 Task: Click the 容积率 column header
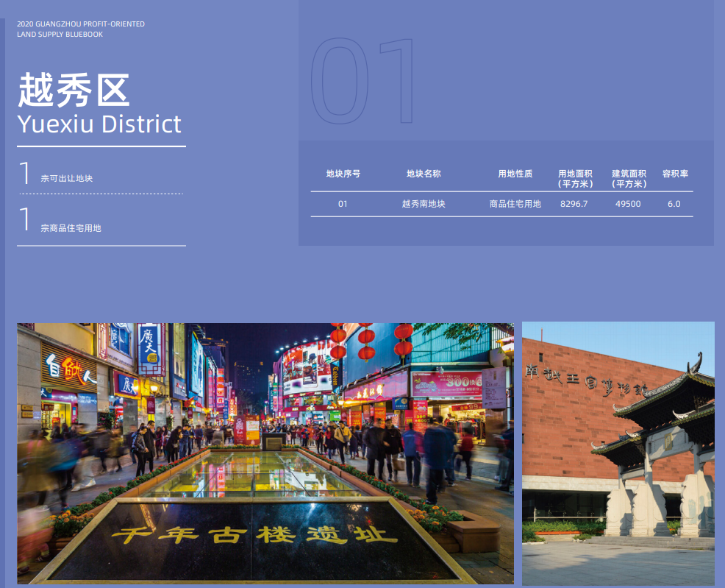pyautogui.click(x=674, y=174)
